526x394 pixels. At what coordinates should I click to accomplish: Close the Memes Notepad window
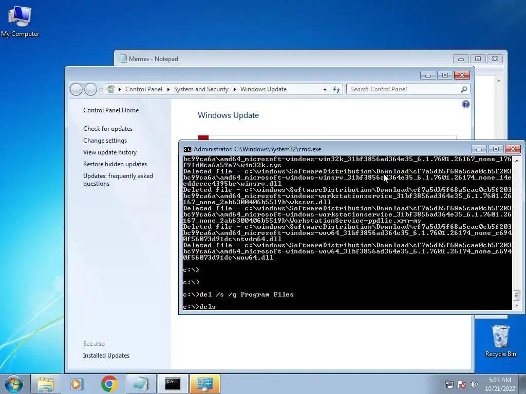pos(495,59)
